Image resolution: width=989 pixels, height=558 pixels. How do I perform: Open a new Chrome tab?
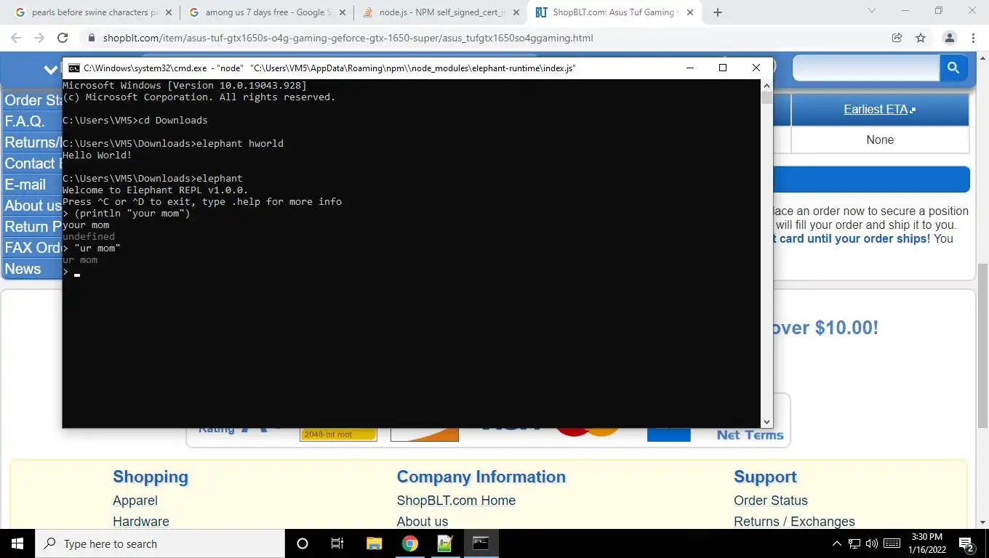(718, 12)
